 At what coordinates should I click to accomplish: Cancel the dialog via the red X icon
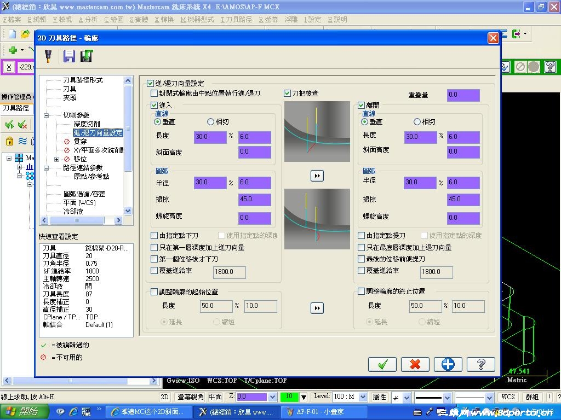pyautogui.click(x=415, y=364)
